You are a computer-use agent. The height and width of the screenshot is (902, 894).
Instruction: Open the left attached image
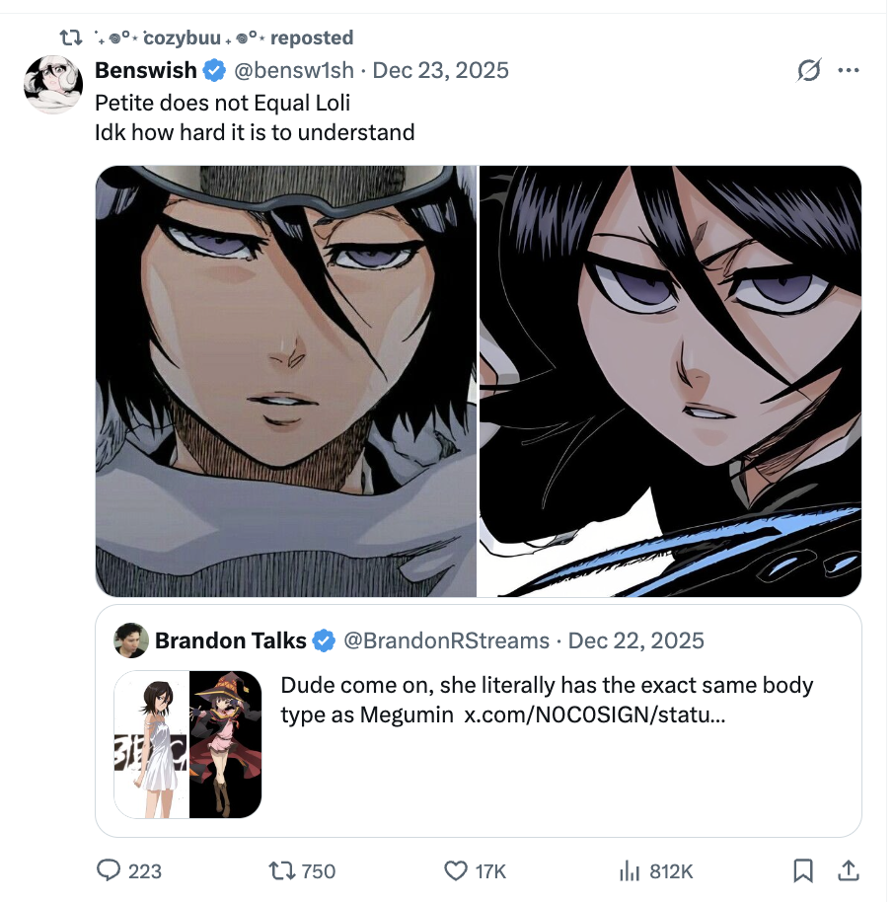coord(286,381)
